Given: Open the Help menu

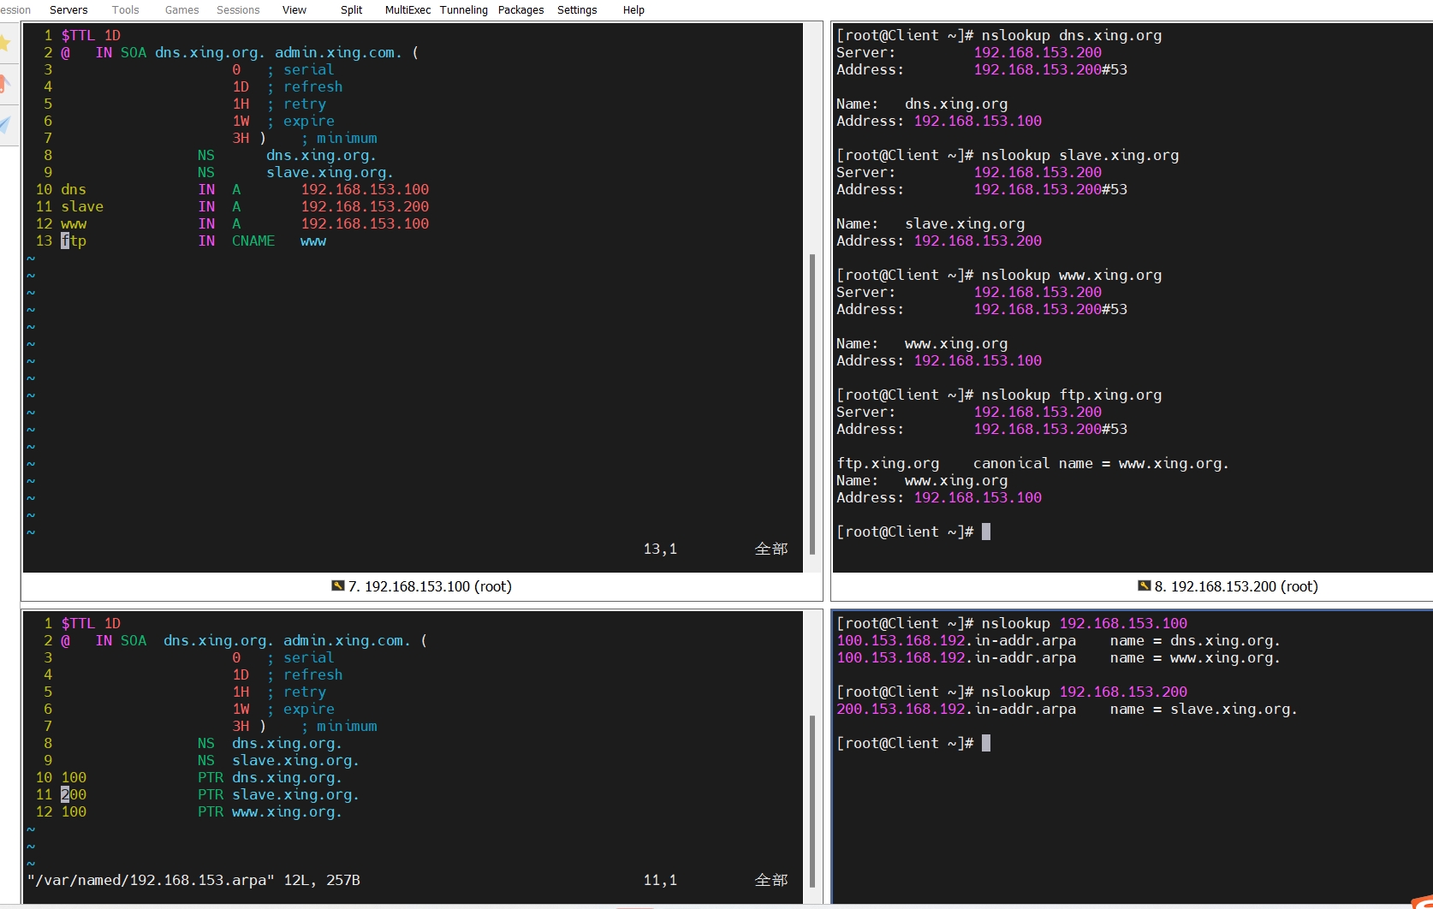Looking at the screenshot, I should (x=633, y=9).
